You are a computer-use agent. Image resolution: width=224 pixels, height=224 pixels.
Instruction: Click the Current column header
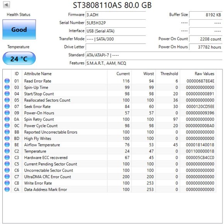click(119, 73)
